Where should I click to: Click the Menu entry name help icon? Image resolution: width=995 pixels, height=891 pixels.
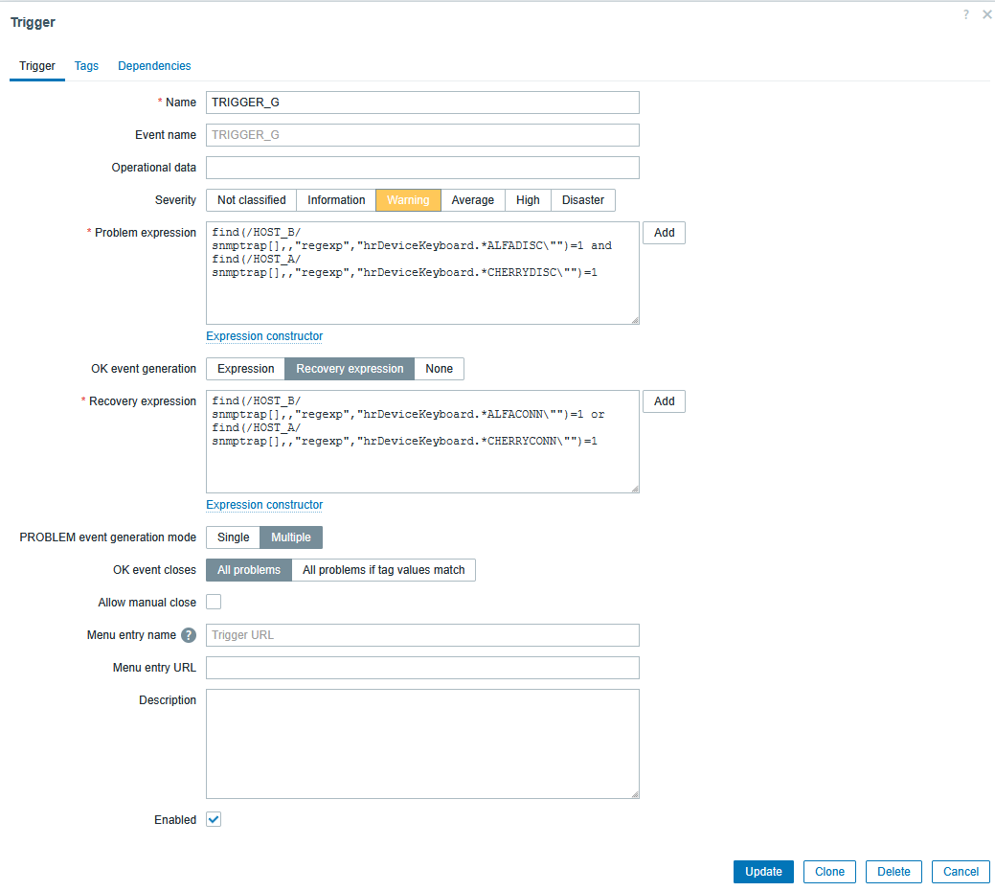pyautogui.click(x=189, y=635)
